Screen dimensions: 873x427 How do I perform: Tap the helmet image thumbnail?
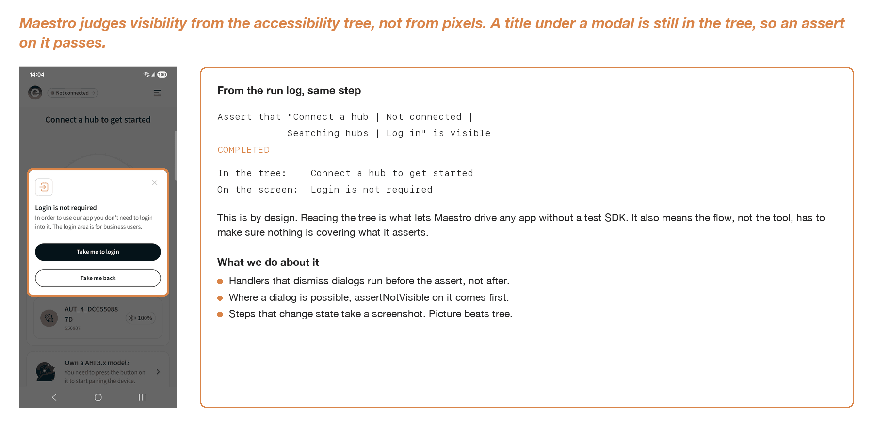click(x=46, y=372)
